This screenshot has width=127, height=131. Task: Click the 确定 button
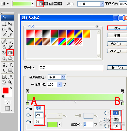(x=117, y=28)
